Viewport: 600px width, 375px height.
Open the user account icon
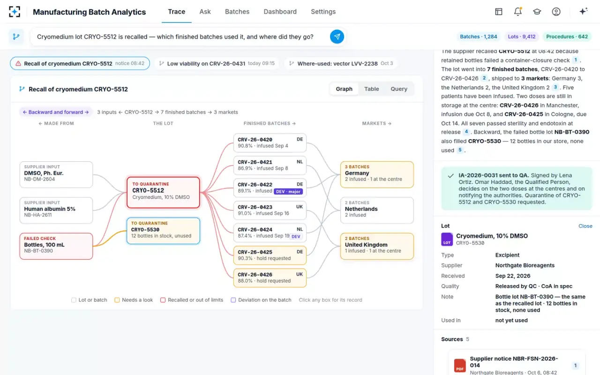(556, 12)
